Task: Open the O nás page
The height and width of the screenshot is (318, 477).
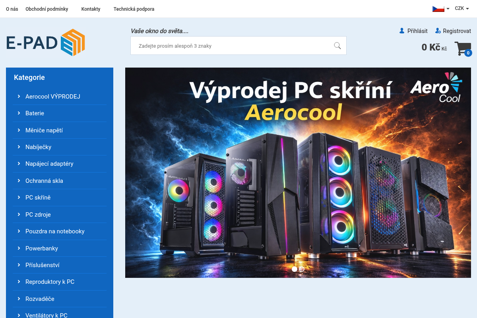Action: [12, 9]
